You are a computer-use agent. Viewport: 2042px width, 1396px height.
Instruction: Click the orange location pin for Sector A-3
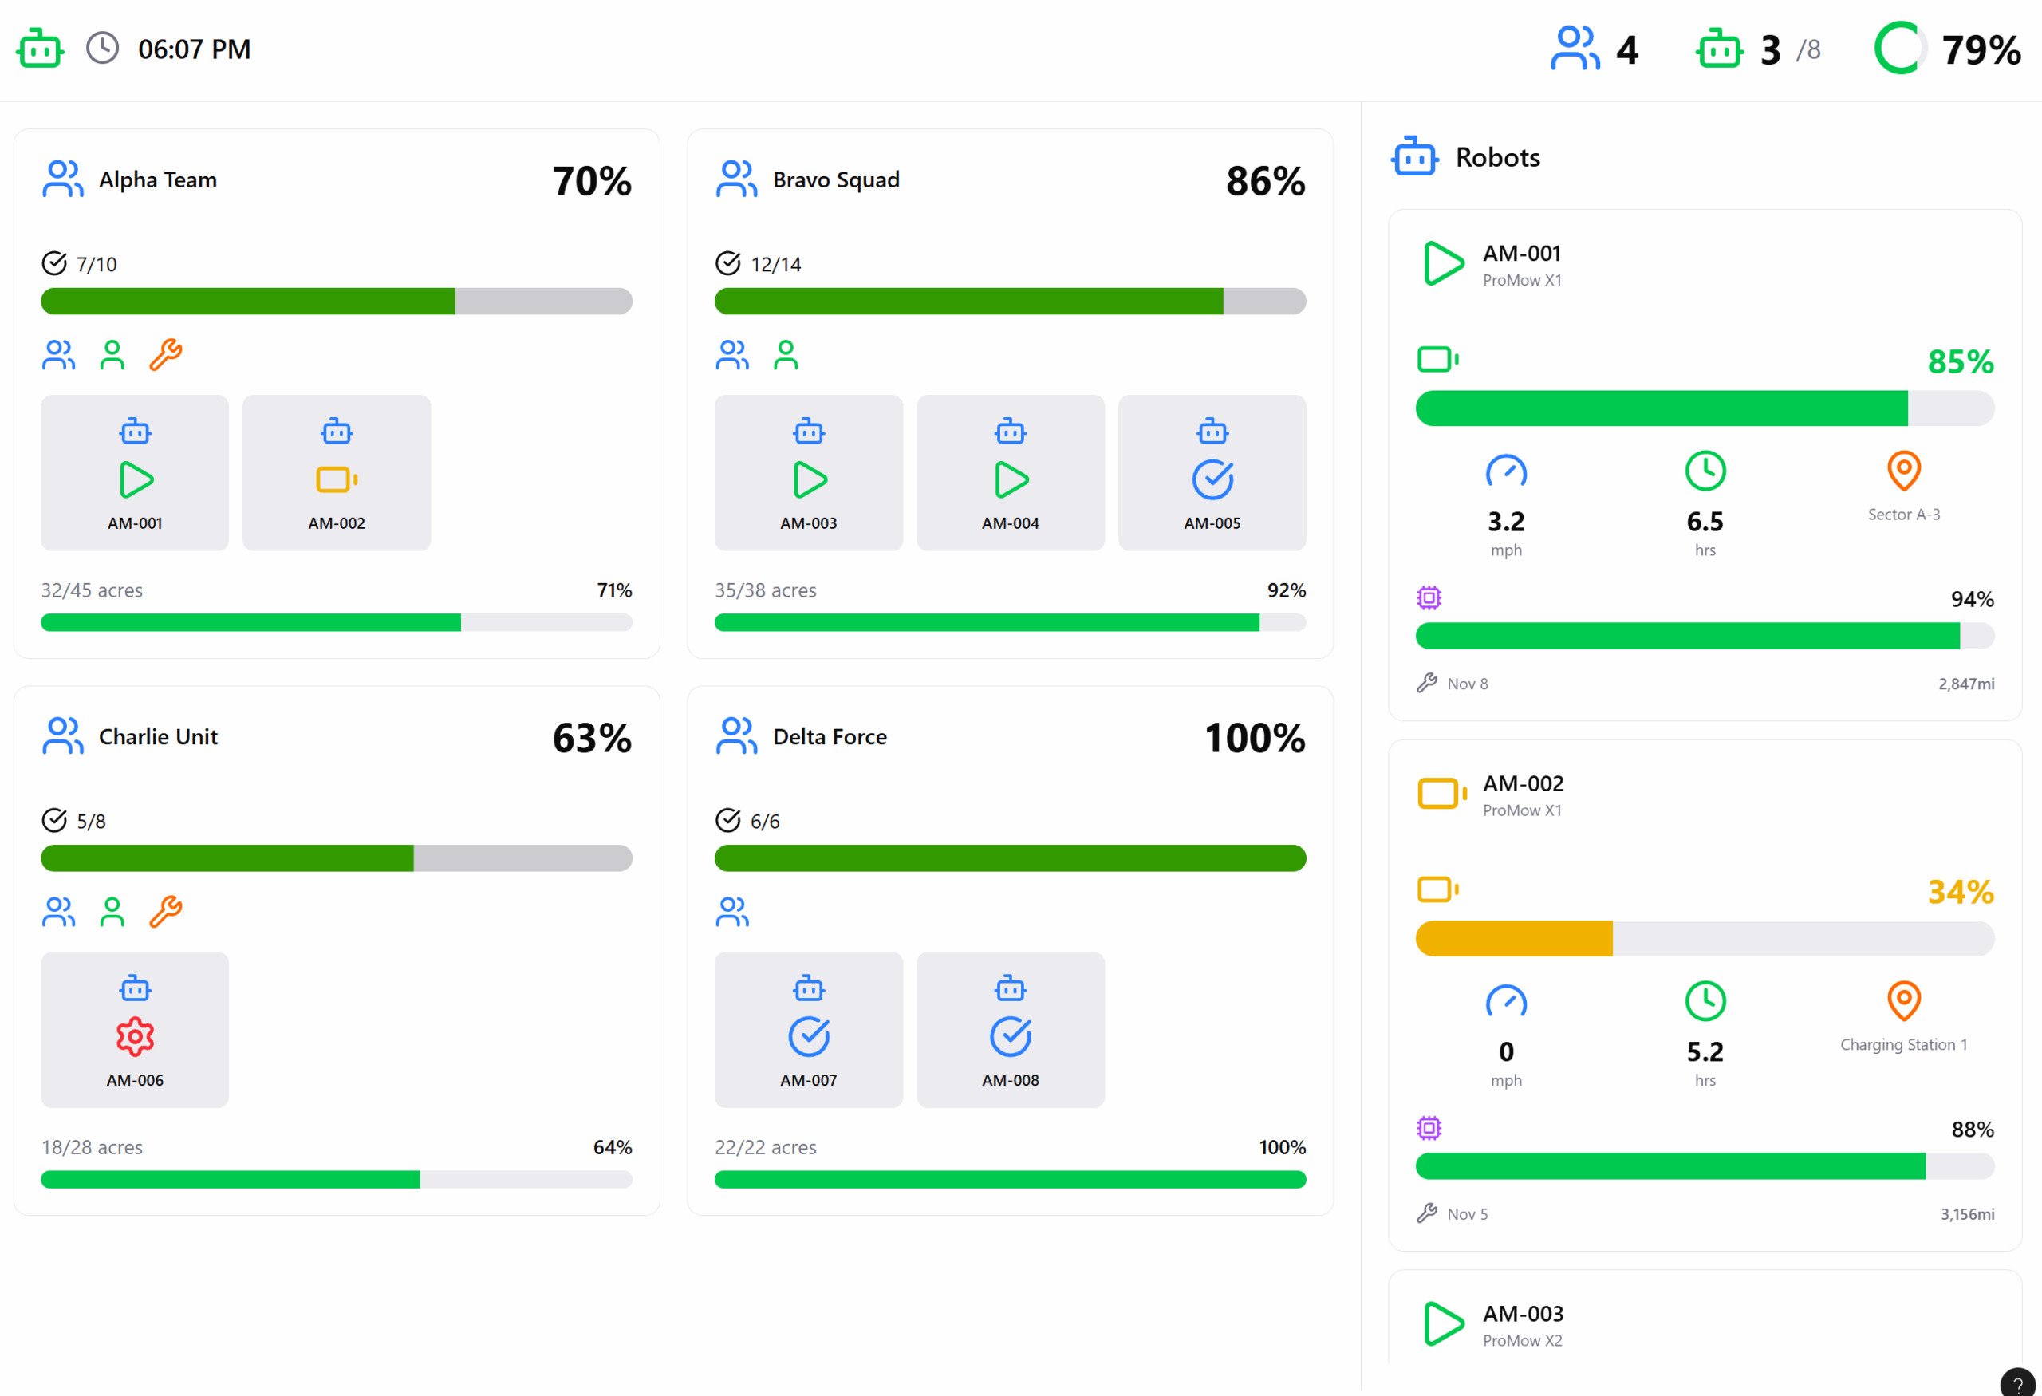pos(1903,471)
